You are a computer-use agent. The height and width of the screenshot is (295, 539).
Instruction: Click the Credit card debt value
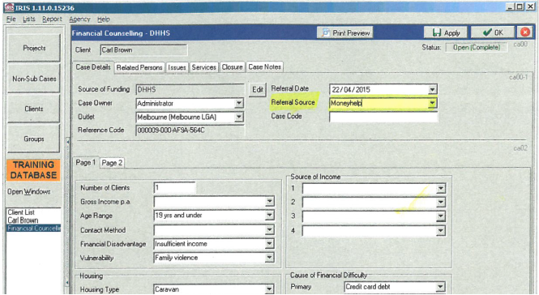[368, 287]
